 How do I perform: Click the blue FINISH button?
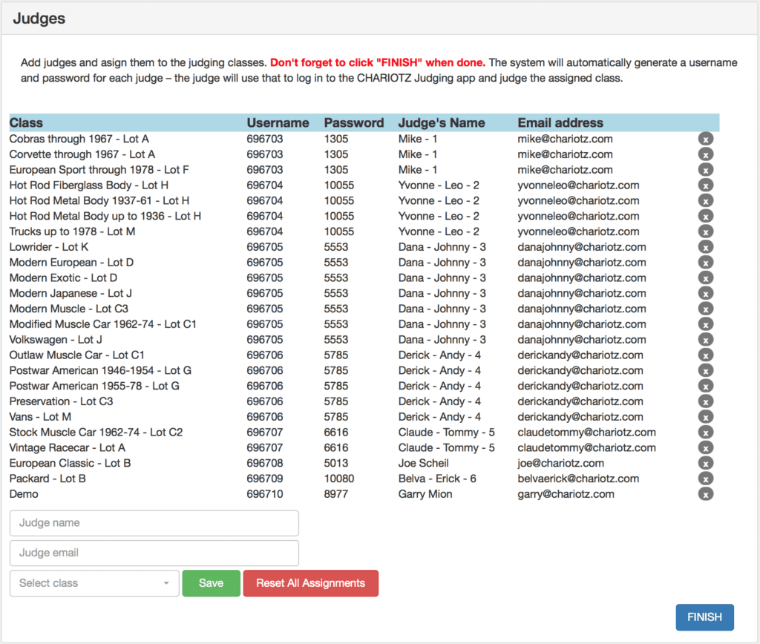point(704,617)
